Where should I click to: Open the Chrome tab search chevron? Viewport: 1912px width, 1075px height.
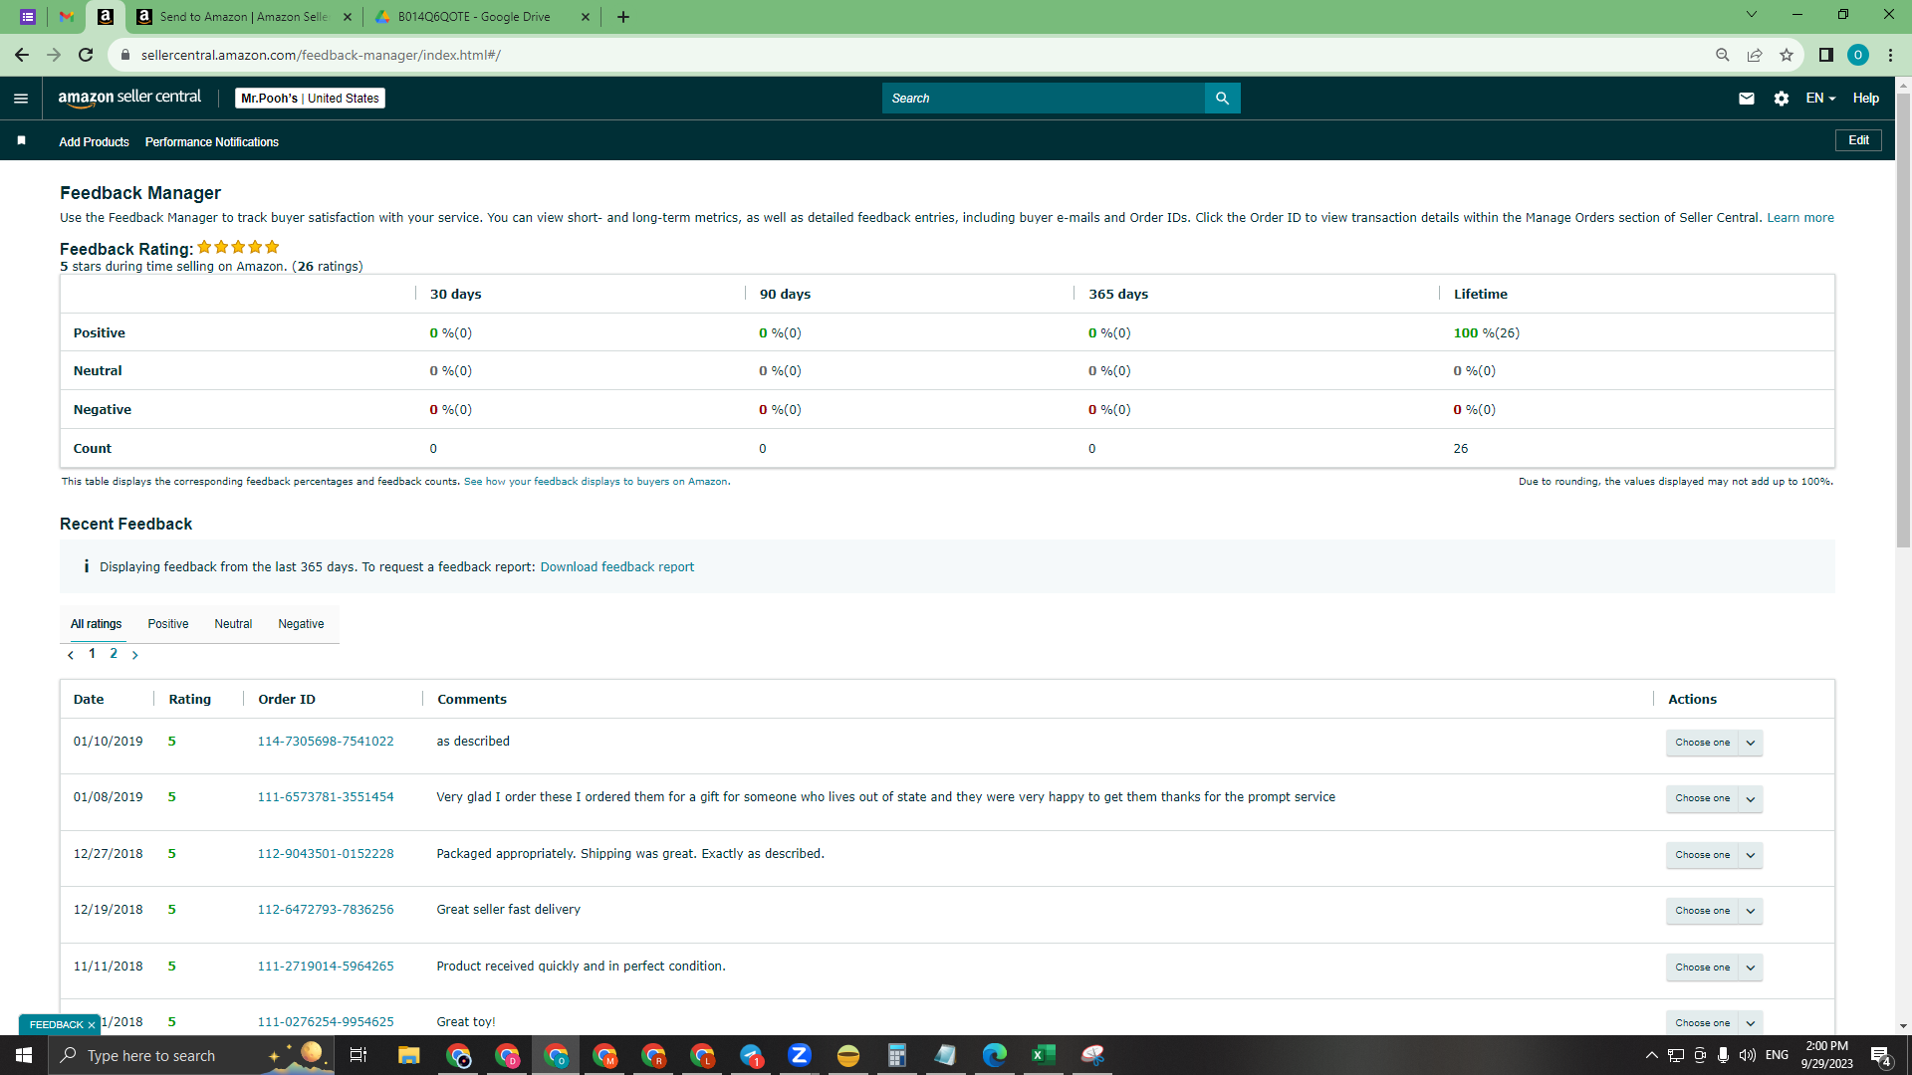tap(1752, 15)
